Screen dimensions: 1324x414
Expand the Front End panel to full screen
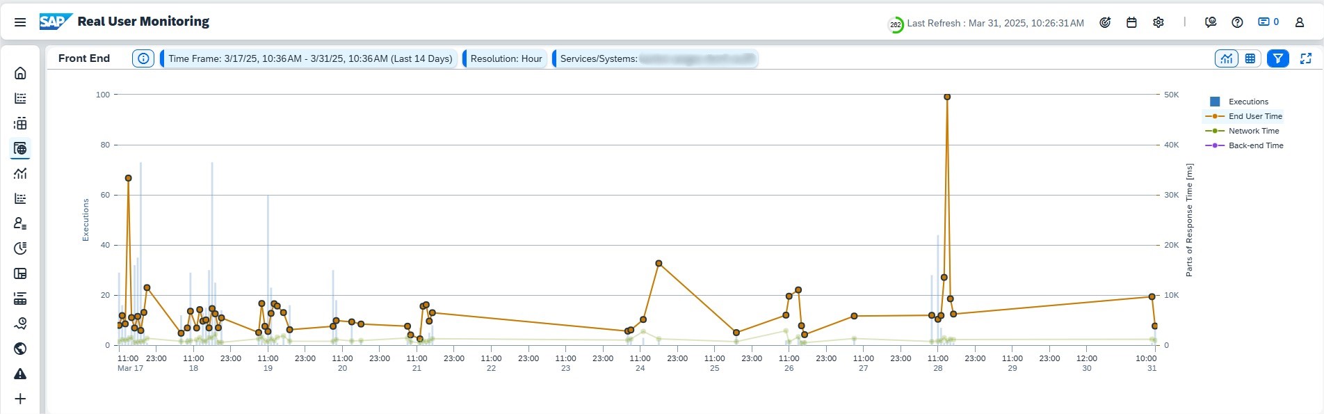tap(1305, 58)
